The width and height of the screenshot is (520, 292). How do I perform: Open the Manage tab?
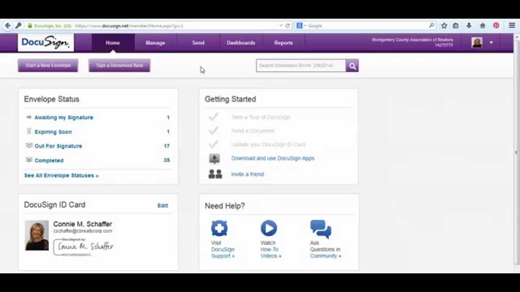[x=156, y=43]
